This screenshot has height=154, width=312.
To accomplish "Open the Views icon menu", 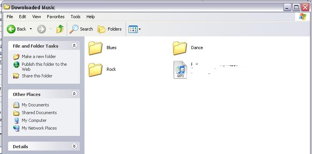I will point(133,29).
